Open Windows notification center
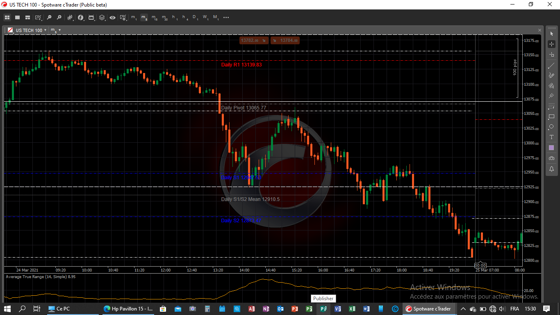Screen dimensions: 560x315 click(x=546, y=309)
